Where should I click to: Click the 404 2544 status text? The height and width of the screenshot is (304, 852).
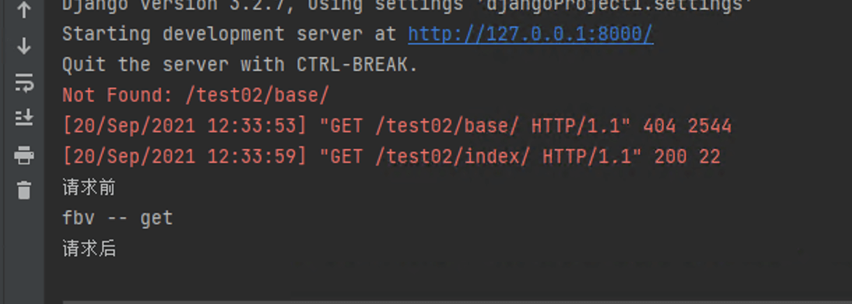(x=687, y=126)
